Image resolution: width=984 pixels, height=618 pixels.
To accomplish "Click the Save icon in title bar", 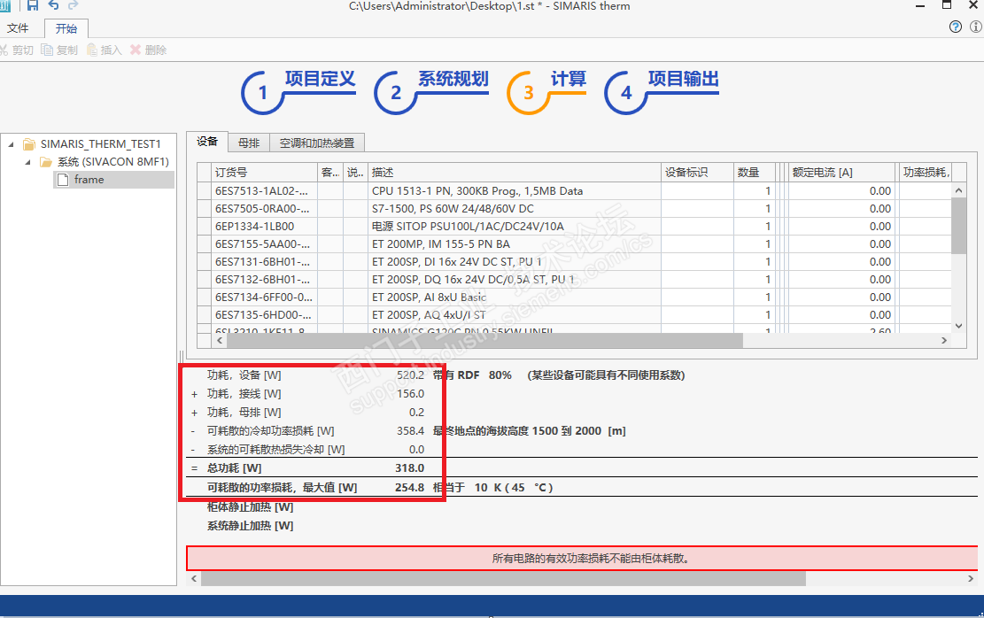I will 33,5.
